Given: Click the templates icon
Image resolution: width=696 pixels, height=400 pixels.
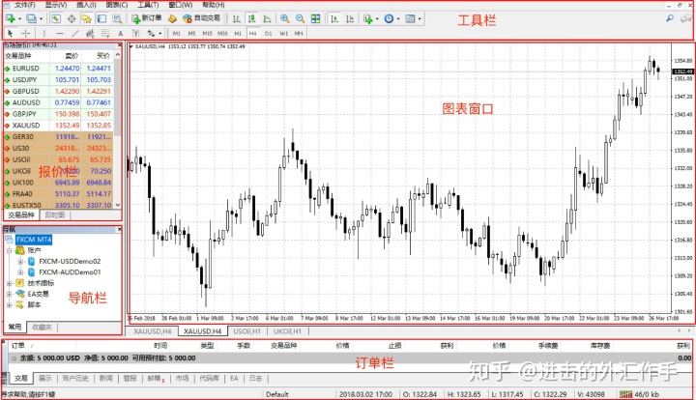Looking at the screenshot, I should (x=410, y=18).
